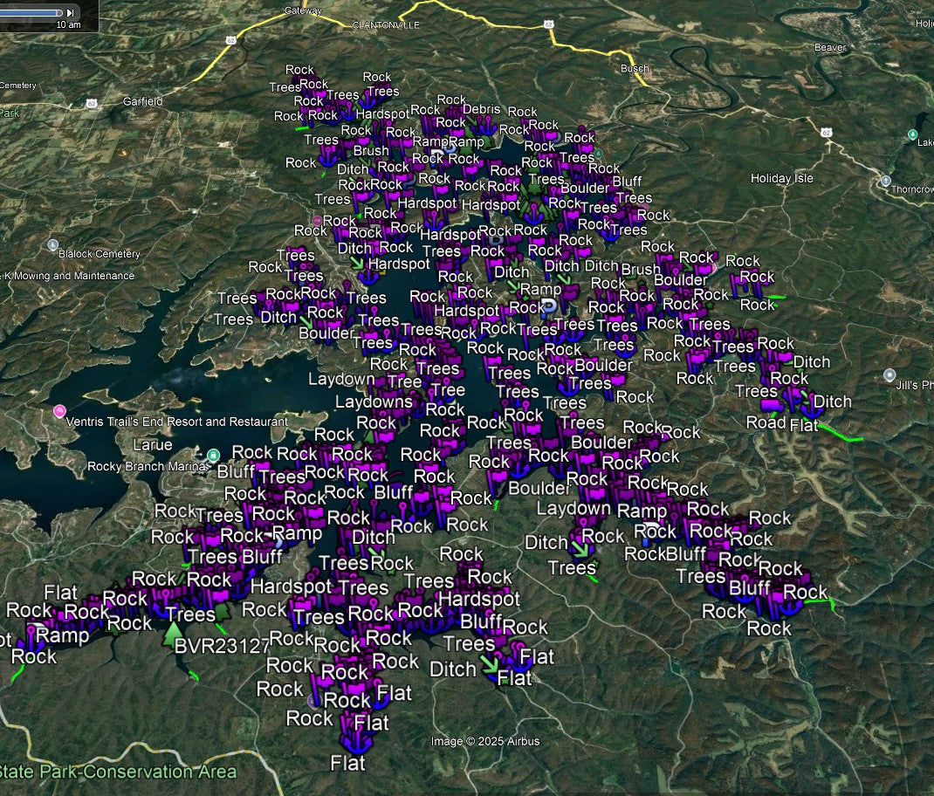The image size is (934, 796).
Task: Click the Gateway town label
Action: tap(303, 11)
